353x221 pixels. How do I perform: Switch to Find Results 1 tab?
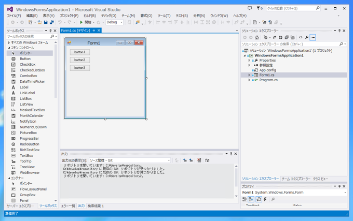pyautogui.click(x=96, y=206)
